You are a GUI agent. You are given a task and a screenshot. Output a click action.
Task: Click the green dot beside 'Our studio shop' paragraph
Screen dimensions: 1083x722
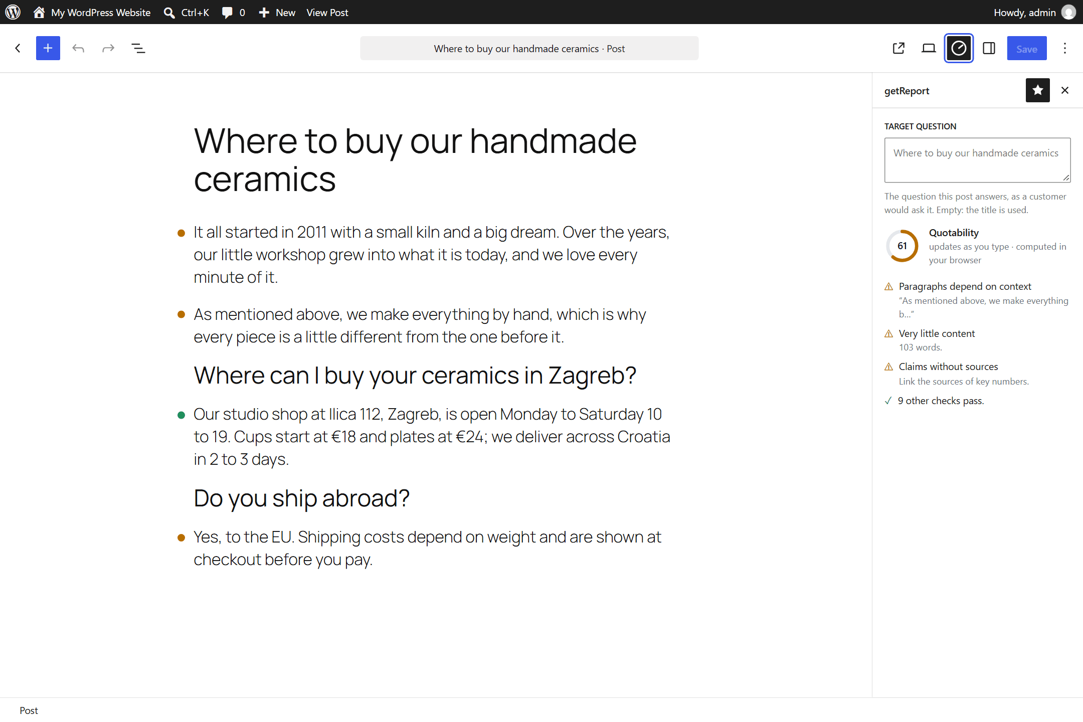click(182, 415)
